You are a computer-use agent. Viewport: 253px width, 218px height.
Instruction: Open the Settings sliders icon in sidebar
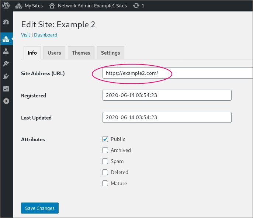pos(6,89)
